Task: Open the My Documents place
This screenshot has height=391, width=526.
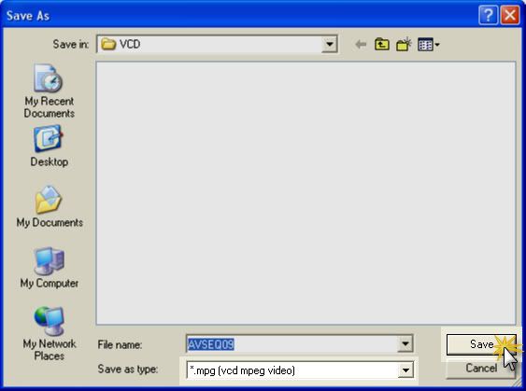Action: point(50,206)
